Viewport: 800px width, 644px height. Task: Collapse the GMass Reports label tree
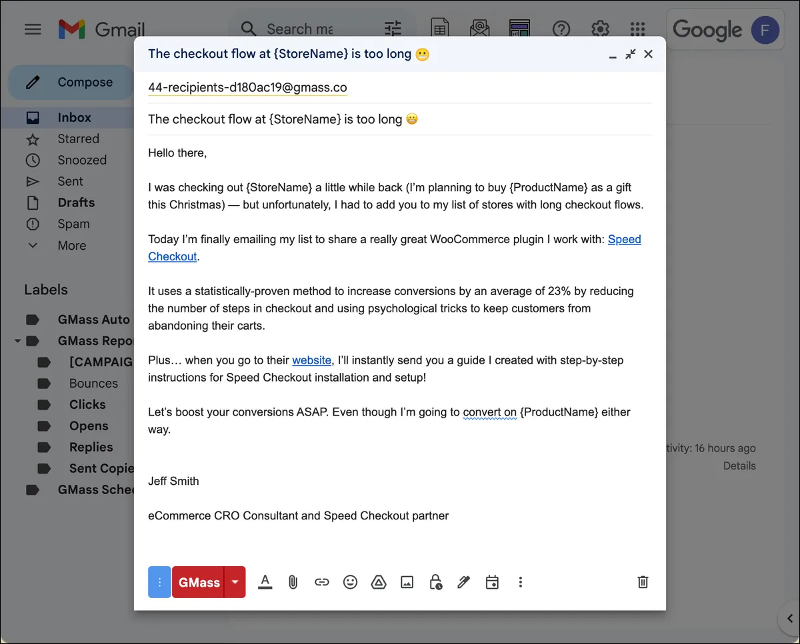click(17, 341)
